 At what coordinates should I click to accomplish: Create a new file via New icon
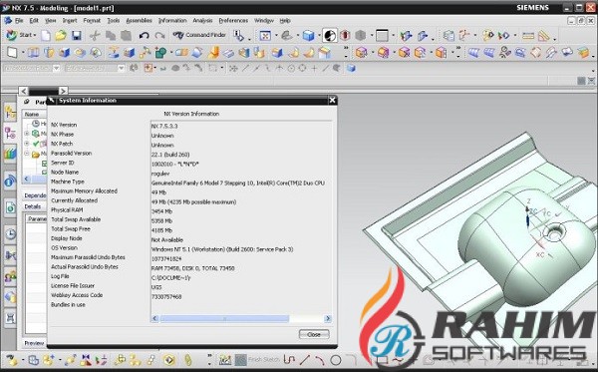[46, 36]
